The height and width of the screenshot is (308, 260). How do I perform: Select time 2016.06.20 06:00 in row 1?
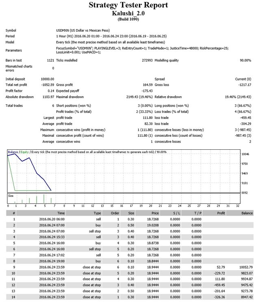[52, 219]
